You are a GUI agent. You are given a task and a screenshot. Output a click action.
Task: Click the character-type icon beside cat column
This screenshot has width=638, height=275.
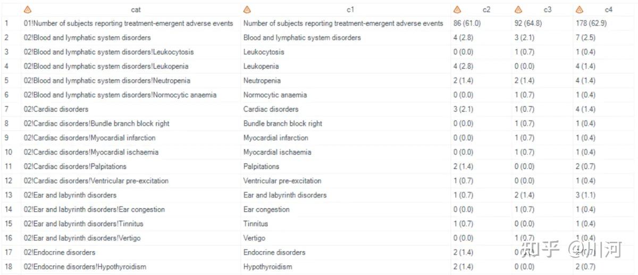pyautogui.click(x=28, y=10)
